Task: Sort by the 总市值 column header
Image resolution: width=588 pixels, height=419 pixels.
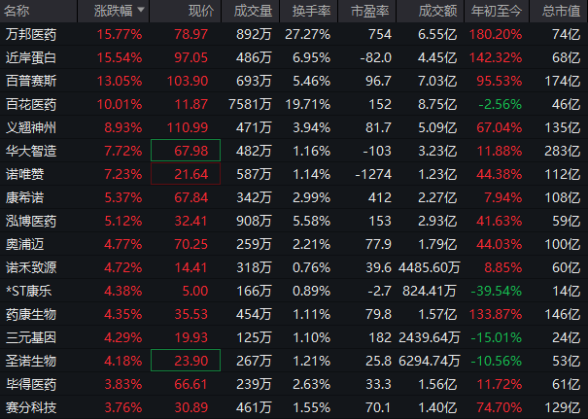Action: click(561, 11)
